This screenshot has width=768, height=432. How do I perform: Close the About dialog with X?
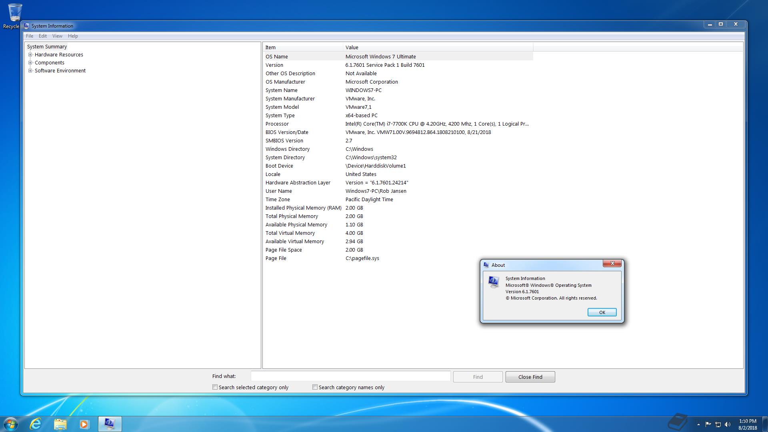coord(612,263)
